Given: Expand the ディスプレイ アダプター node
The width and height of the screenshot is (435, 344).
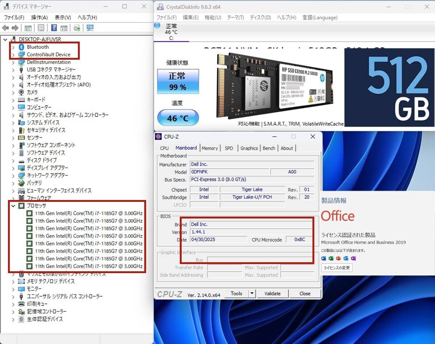Looking at the screenshot, I should [x=13, y=168].
